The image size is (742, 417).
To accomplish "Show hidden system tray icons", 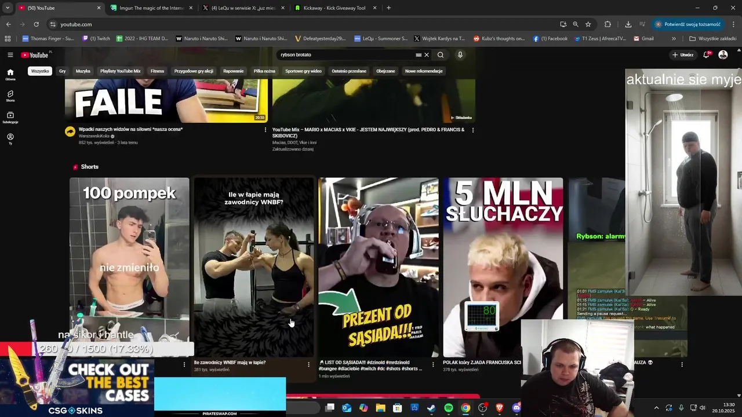I will [x=656, y=408].
